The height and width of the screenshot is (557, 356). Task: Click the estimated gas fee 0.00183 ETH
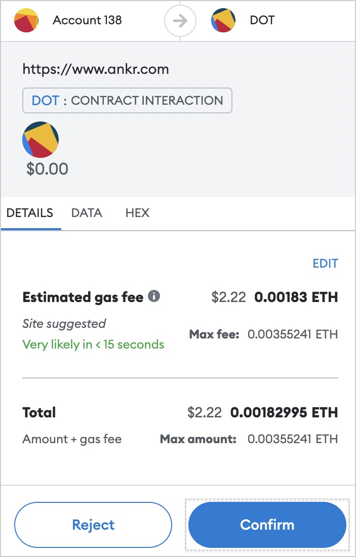(x=296, y=297)
